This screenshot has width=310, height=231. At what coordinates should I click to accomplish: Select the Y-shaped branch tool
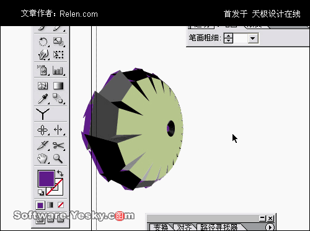tap(43, 114)
